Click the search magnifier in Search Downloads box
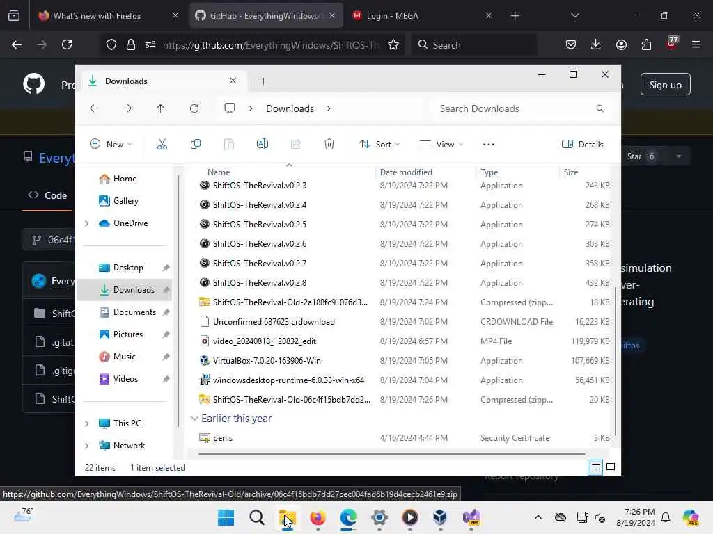Screen dimensions: 713x534 pos(600,108)
